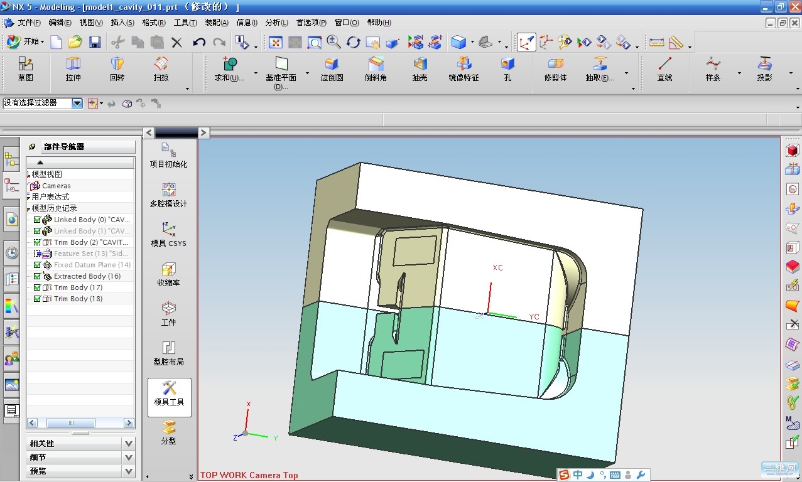802x482 pixels.
Task: Select the 扫掠 sweep tool
Action: (x=161, y=69)
